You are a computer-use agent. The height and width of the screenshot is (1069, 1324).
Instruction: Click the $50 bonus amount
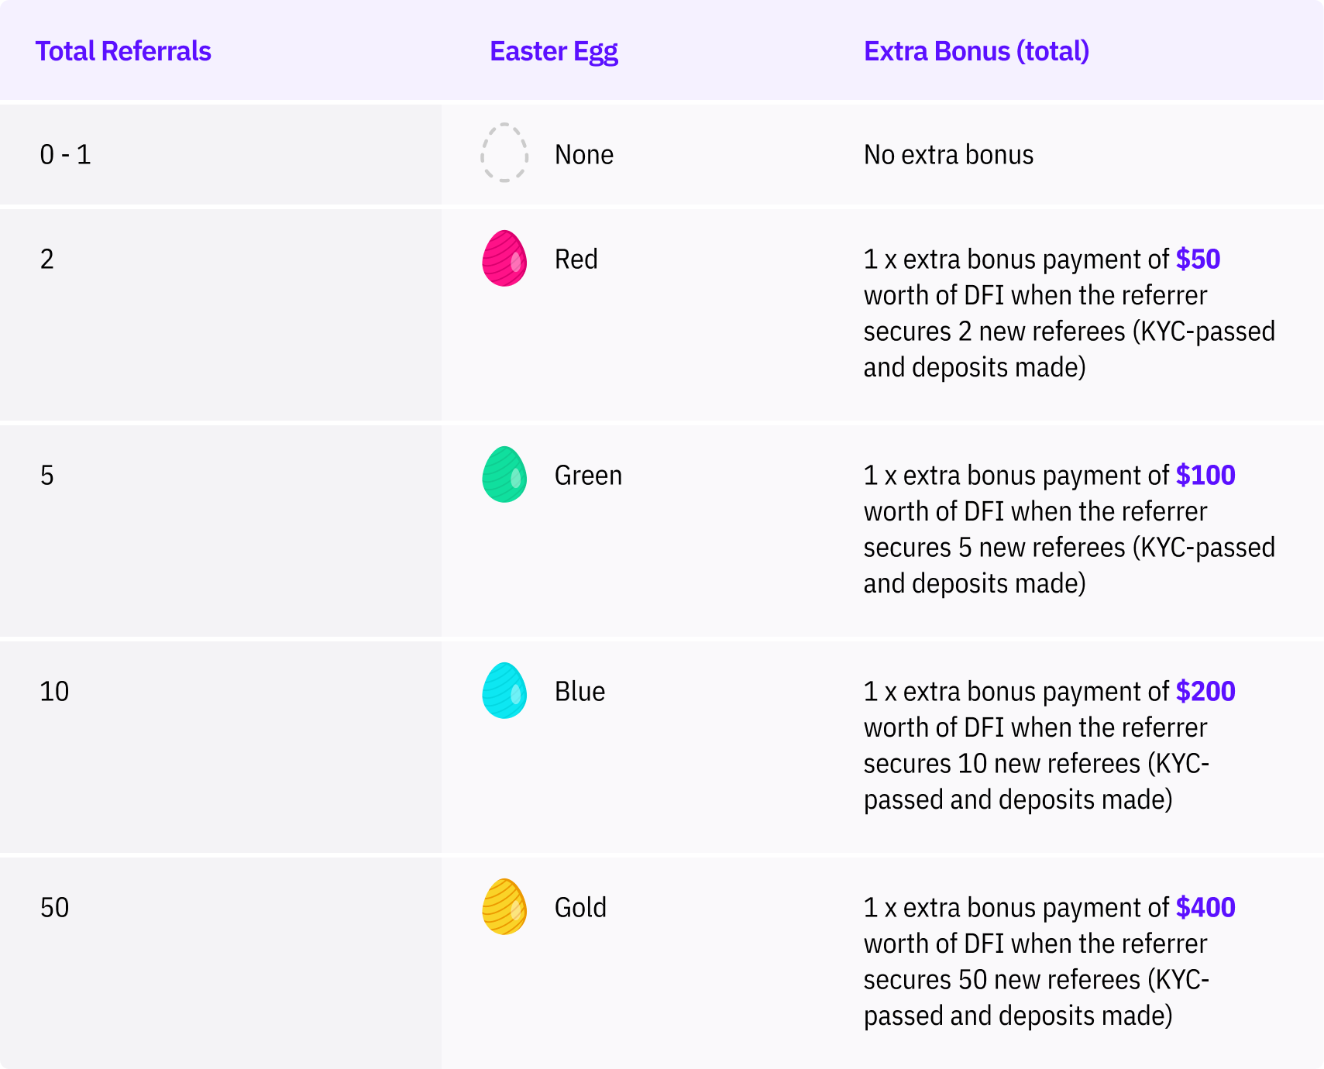tap(1198, 259)
